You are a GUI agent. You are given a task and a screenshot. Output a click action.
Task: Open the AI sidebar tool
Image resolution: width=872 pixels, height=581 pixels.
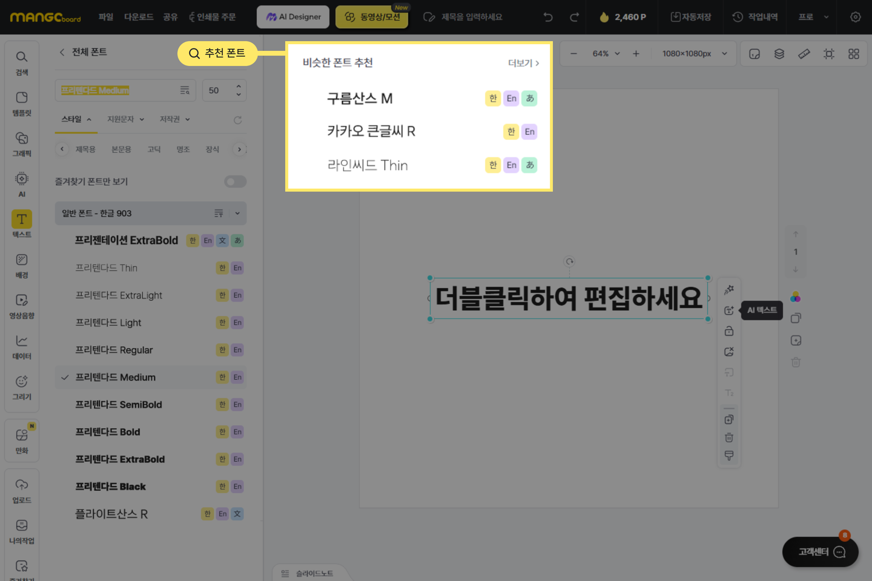click(x=22, y=185)
